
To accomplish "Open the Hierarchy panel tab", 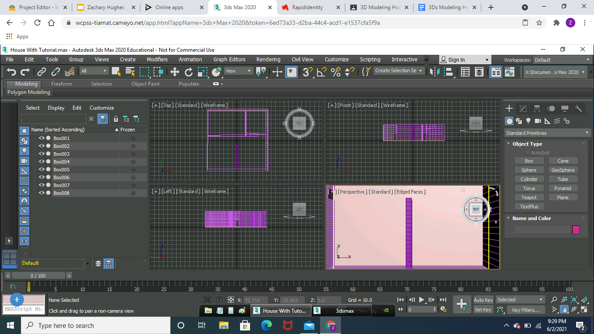I will (x=537, y=109).
